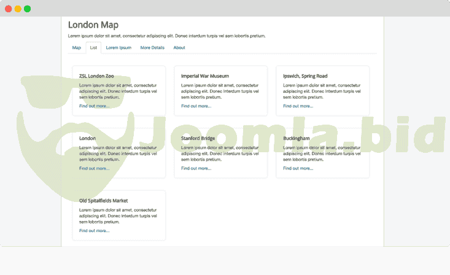Open Find out more for Buckingham

click(298, 168)
